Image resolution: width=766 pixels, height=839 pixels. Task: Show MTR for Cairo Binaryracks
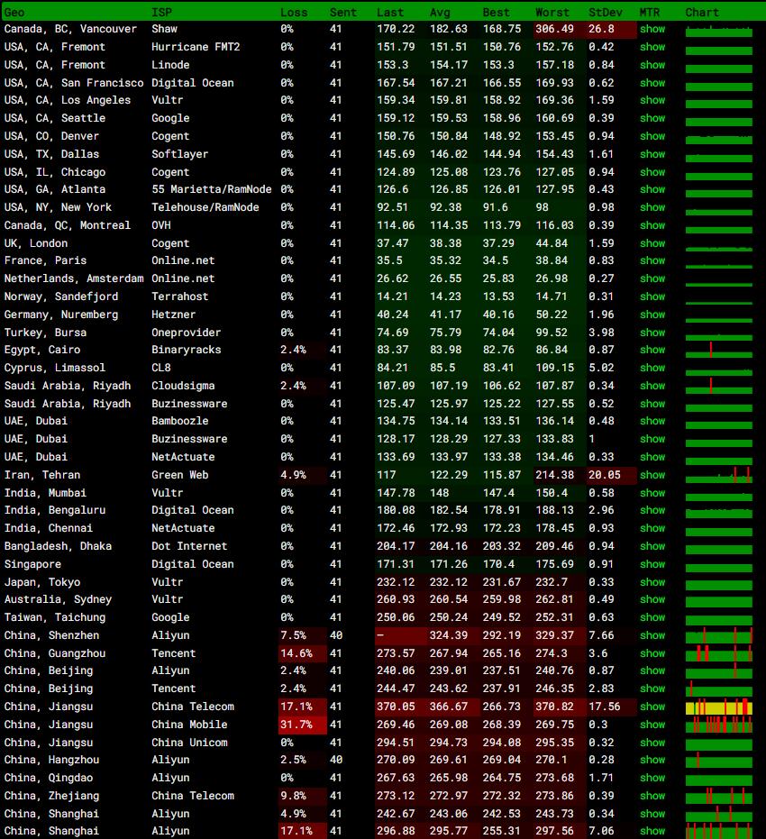[x=652, y=350]
